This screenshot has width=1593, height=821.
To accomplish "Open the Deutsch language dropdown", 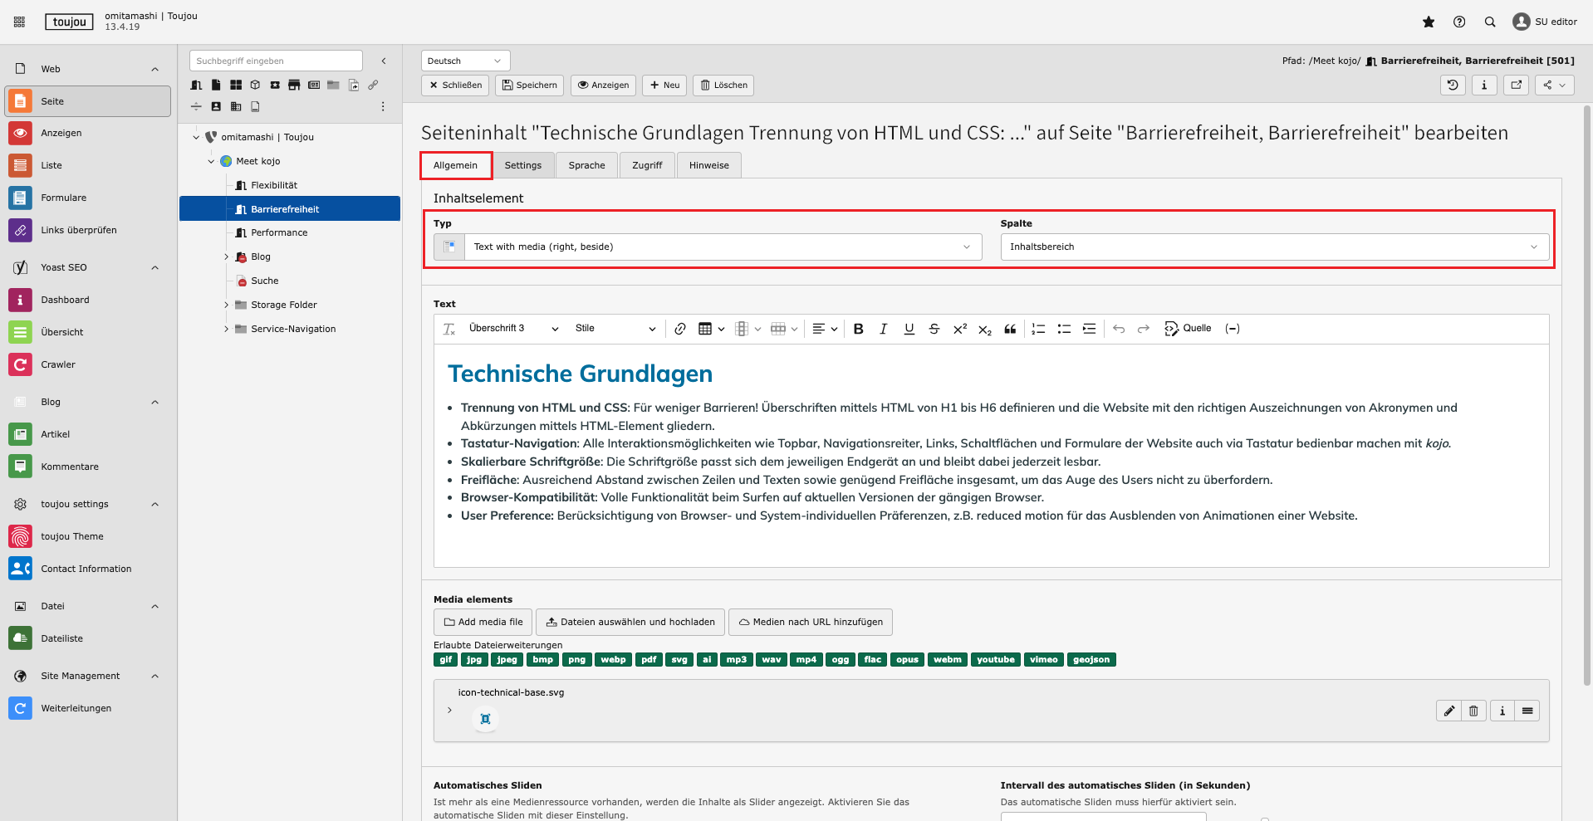I will pos(464,61).
